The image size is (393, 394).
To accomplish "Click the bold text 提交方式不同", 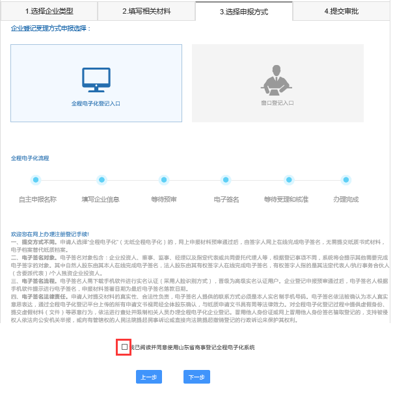I will [x=39, y=242].
